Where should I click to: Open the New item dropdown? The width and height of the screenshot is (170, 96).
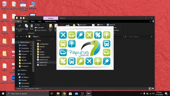click(82, 25)
